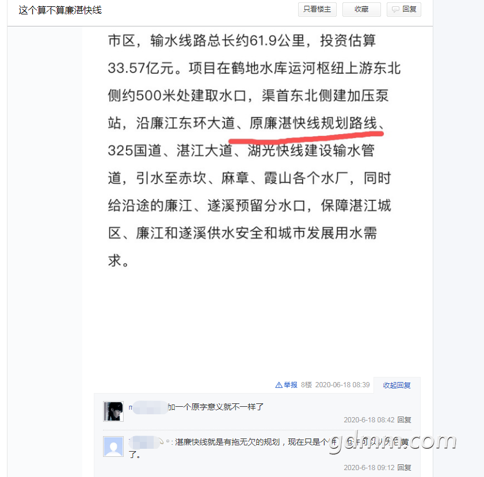
Task: Click the 回复 button with speech bubble
Action: coord(404,9)
